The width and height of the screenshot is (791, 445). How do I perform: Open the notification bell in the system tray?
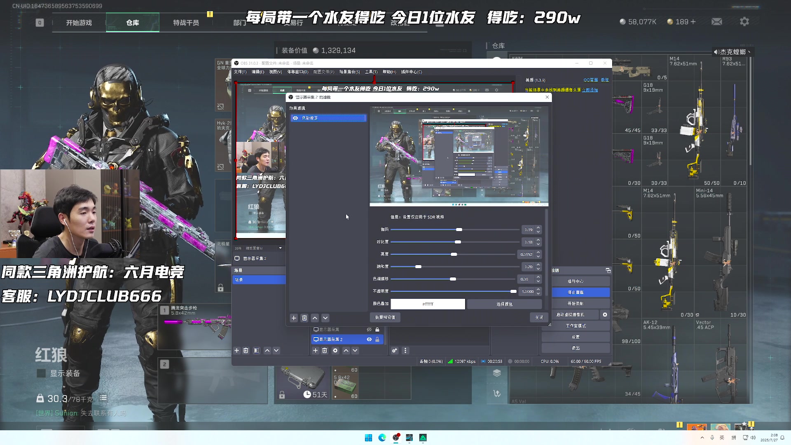click(x=782, y=438)
